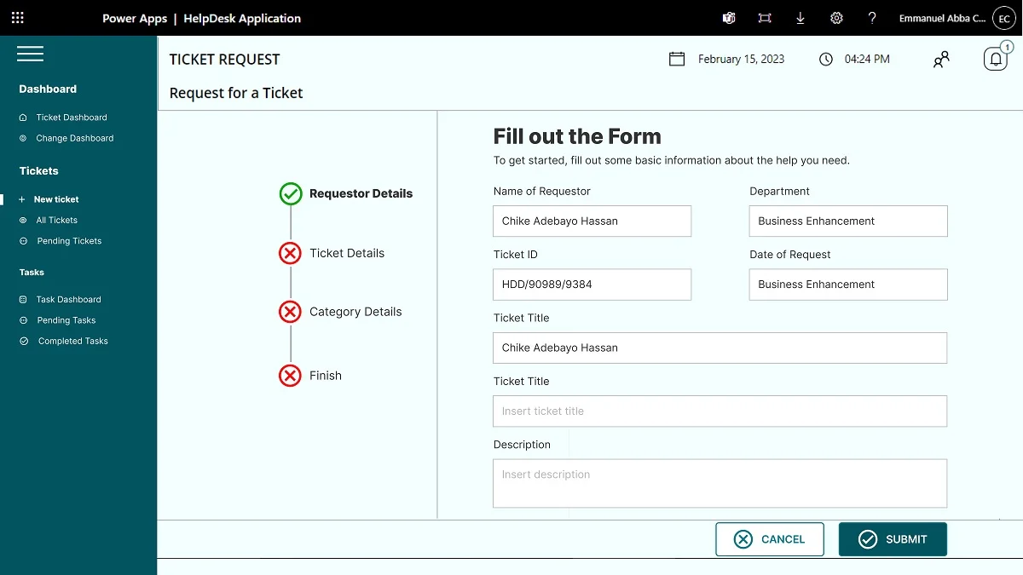This screenshot has height=575, width=1023.
Task: Click inside the Description text box
Action: (x=720, y=483)
